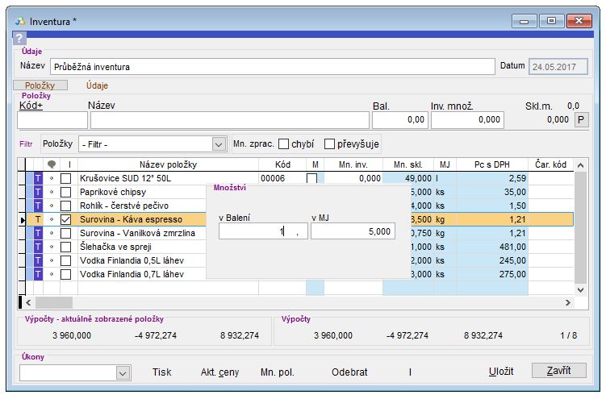Click the T icon in Vodka Finlandia 0,7L row
Viewport: 606px width, 399px height.
[x=36, y=274]
